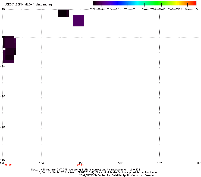Image resolution: width=201 pixels, height=177 pixels.
Task: Click latitude label -46
Action: click(2, 96)
